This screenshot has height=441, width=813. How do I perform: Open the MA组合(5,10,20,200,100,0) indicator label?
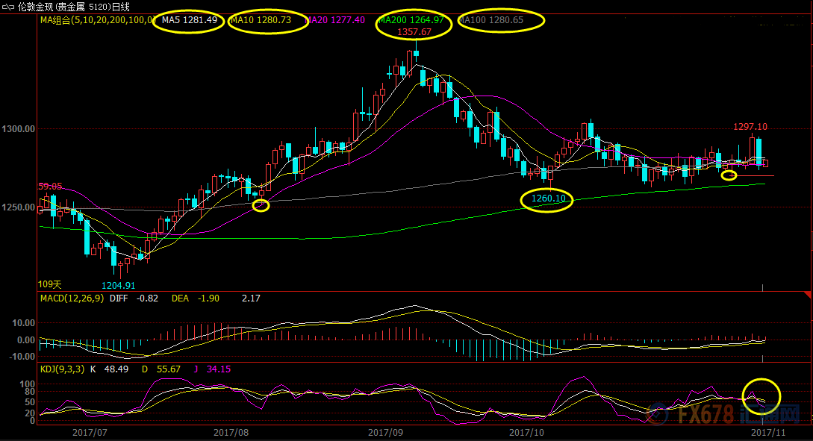point(98,20)
